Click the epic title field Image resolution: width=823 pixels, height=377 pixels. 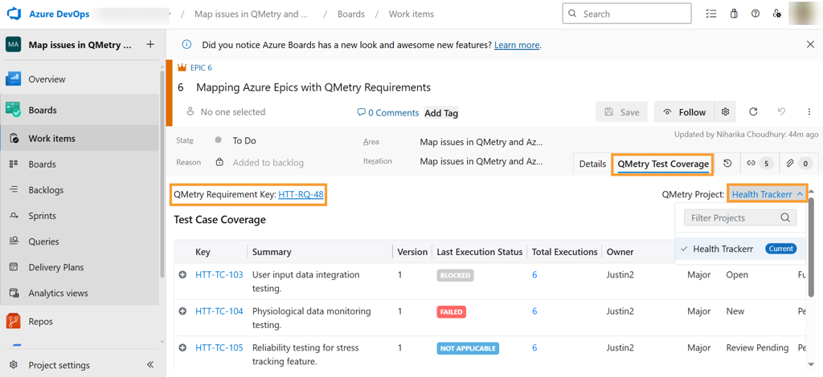point(313,87)
